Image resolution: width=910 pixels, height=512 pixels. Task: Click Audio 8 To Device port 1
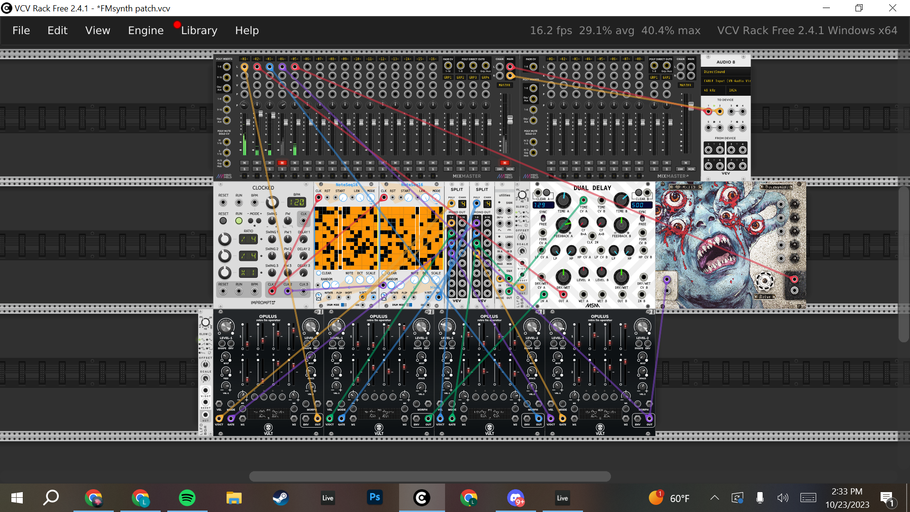708,112
